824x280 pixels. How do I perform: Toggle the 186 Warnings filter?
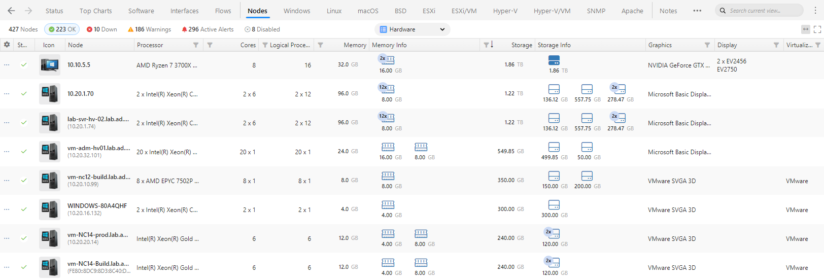(149, 29)
